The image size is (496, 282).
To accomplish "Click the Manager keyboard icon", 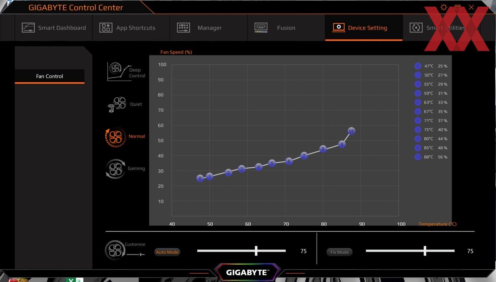I will point(183,28).
